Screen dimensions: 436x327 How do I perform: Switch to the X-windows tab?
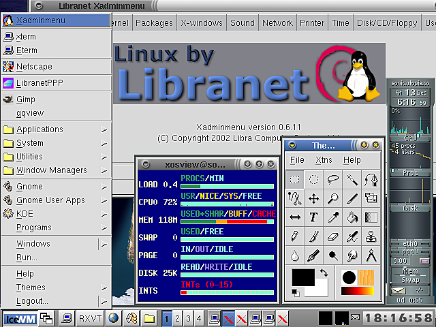click(x=202, y=22)
